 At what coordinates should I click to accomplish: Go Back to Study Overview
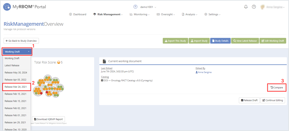point(21,41)
